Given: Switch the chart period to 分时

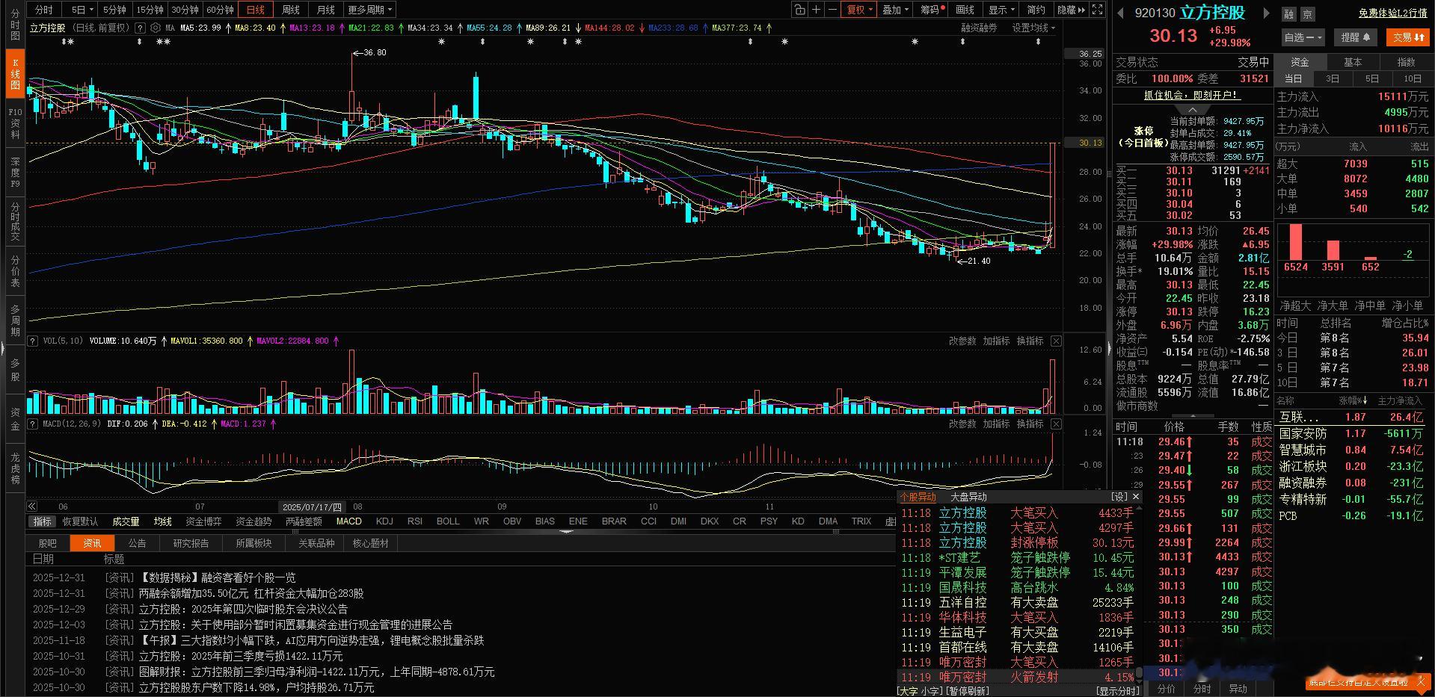Looking at the screenshot, I should tap(44, 10).
